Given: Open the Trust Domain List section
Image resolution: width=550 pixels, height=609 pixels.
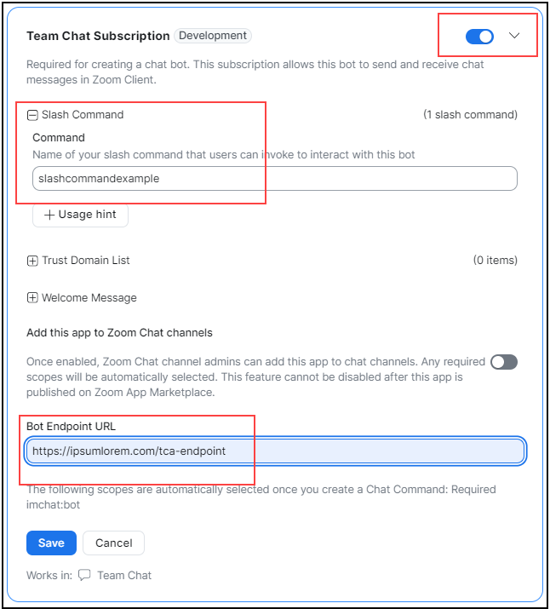Looking at the screenshot, I should click(86, 261).
